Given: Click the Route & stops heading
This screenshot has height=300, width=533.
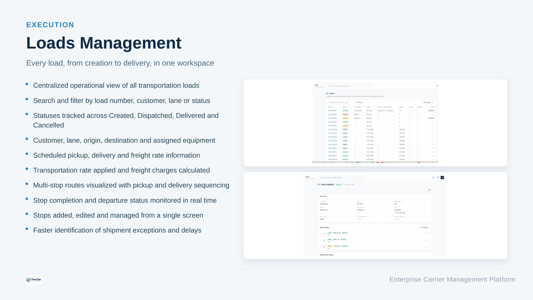Looking at the screenshot, I should point(324,227).
